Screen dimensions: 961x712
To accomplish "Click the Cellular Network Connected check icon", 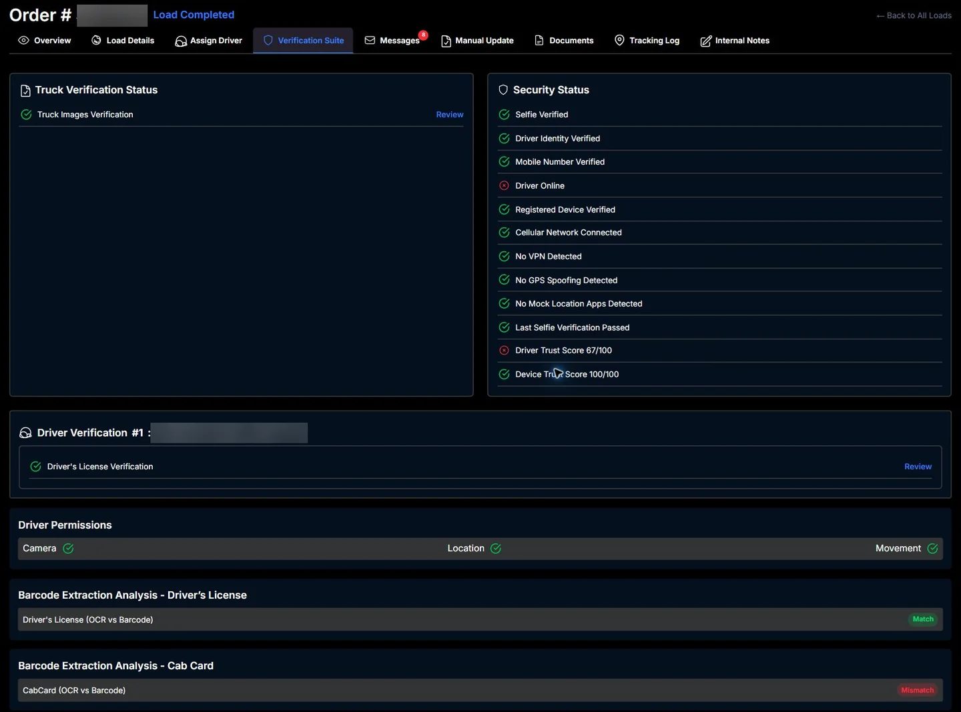I will [505, 233].
